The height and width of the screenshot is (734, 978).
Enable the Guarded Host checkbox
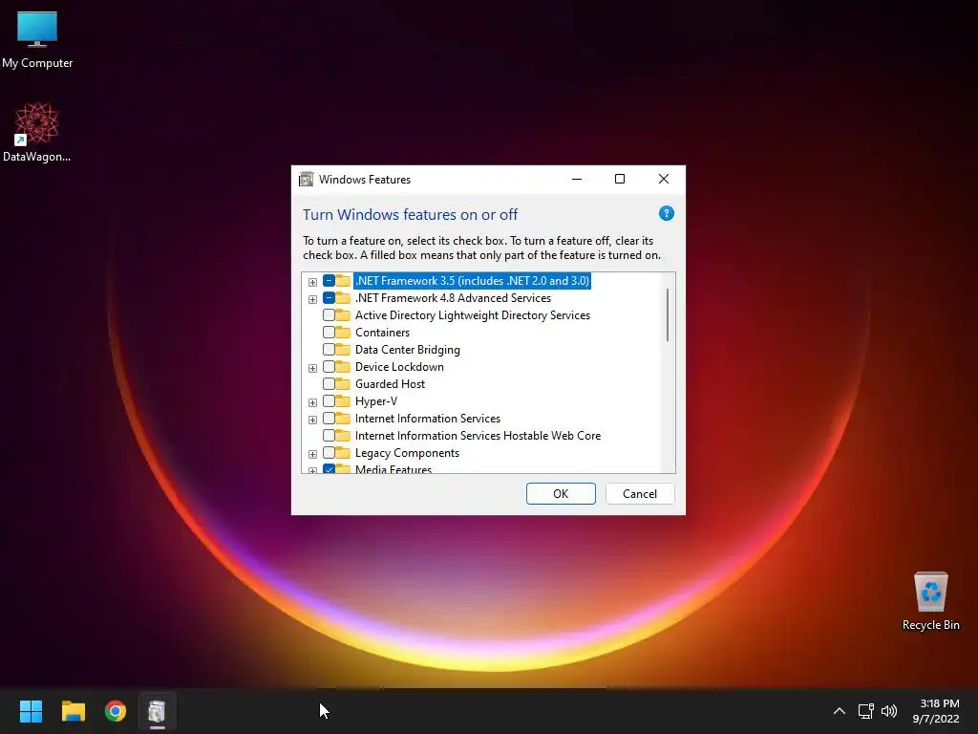(x=329, y=384)
